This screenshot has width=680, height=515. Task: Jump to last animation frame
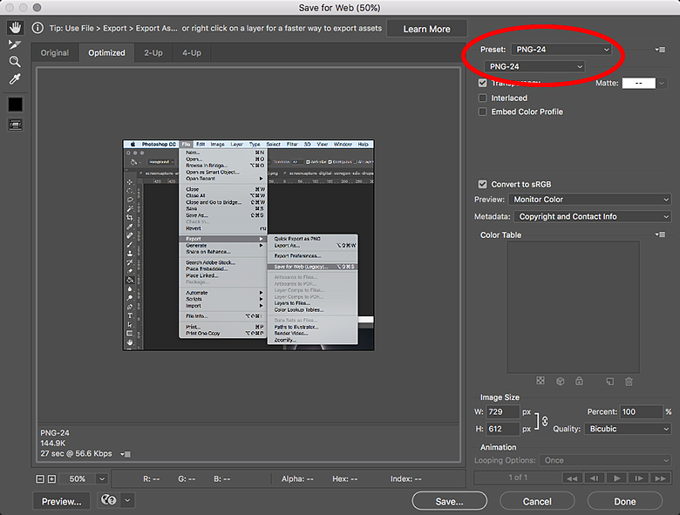(661, 478)
